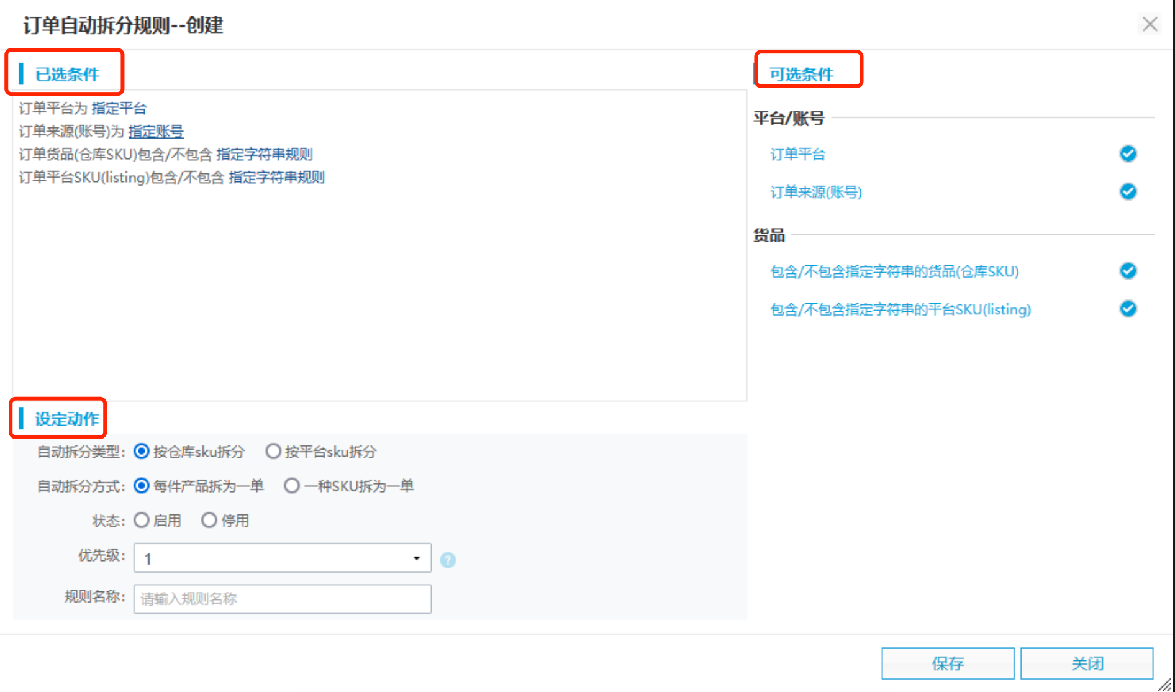Click the checkmark icon for 仓库SKU condition
This screenshot has height=692, width=1175.
1128,271
